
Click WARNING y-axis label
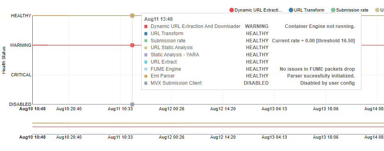(x=21, y=45)
